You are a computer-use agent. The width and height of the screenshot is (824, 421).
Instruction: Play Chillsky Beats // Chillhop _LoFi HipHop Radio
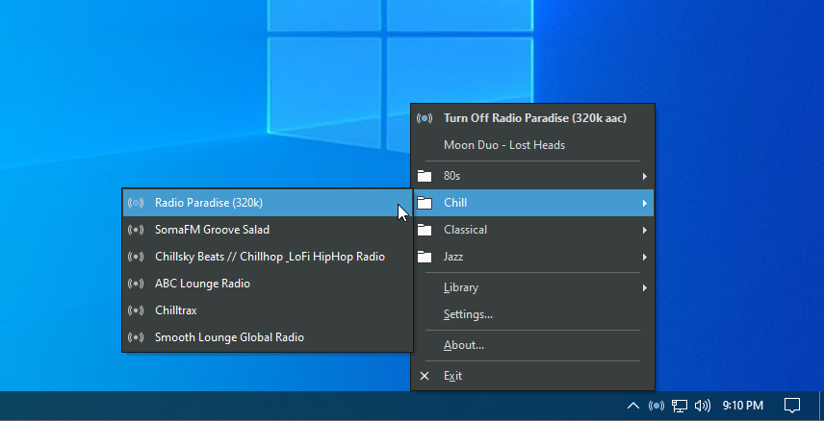coord(268,257)
